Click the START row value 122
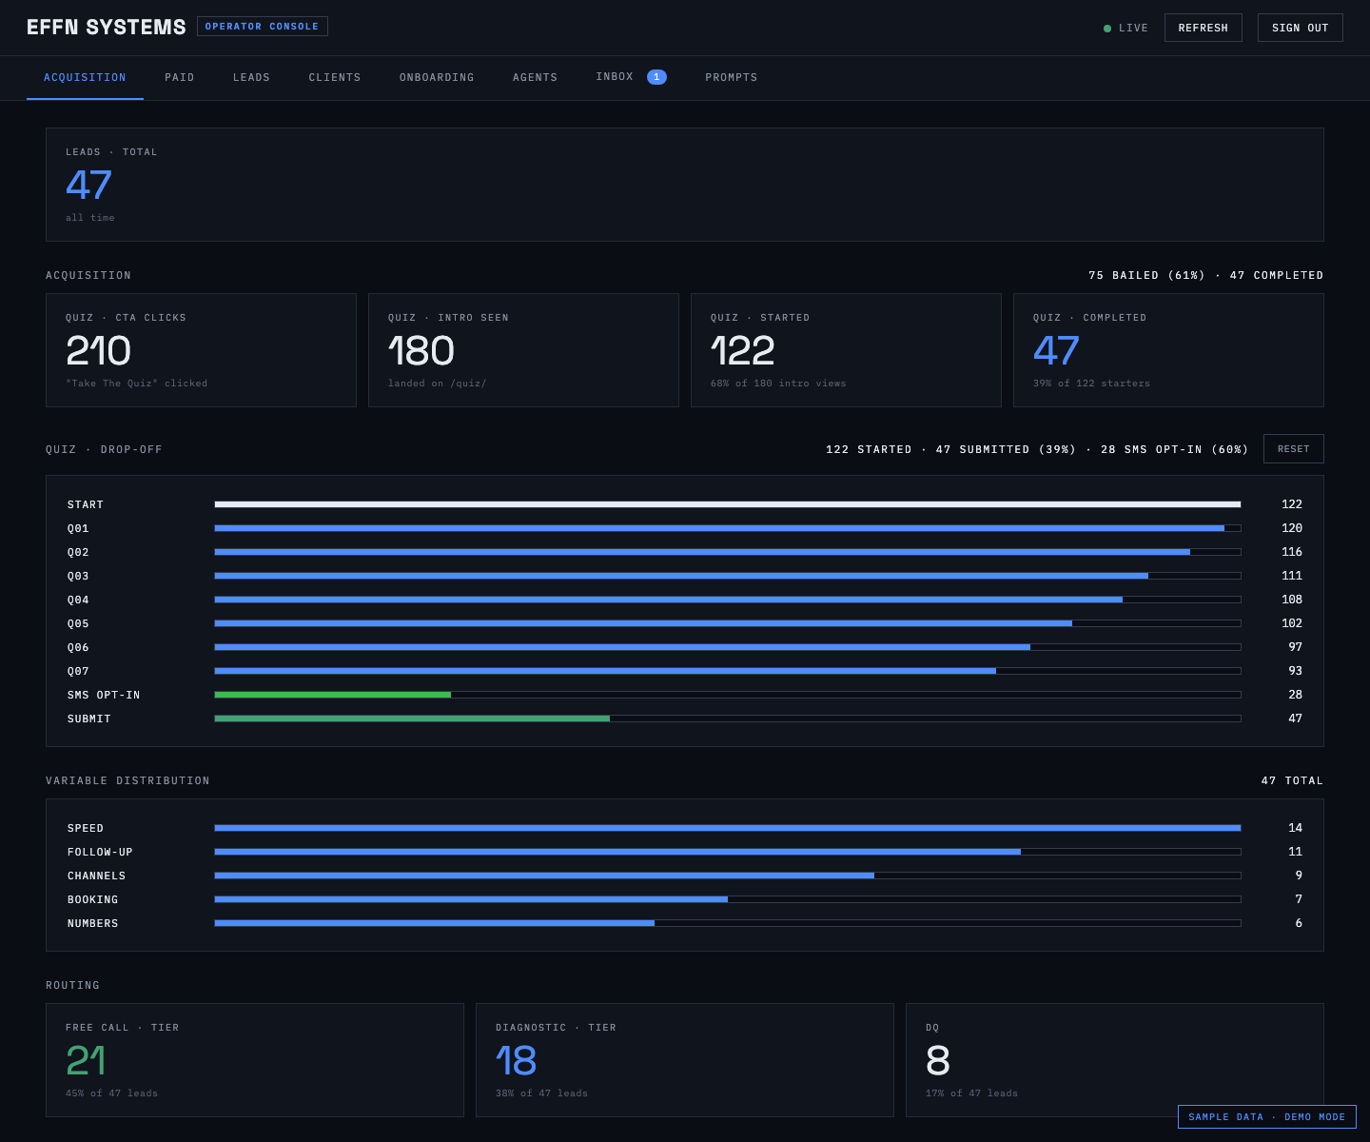This screenshot has height=1142, width=1370. (1292, 504)
